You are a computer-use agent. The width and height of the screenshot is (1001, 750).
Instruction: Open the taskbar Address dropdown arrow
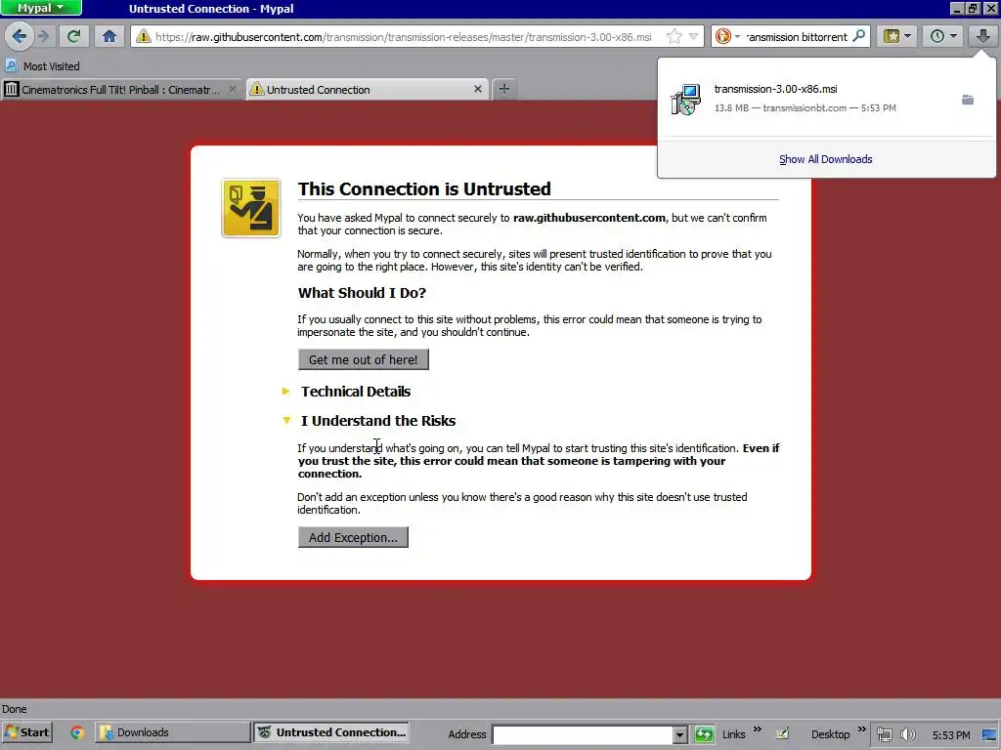tap(680, 734)
